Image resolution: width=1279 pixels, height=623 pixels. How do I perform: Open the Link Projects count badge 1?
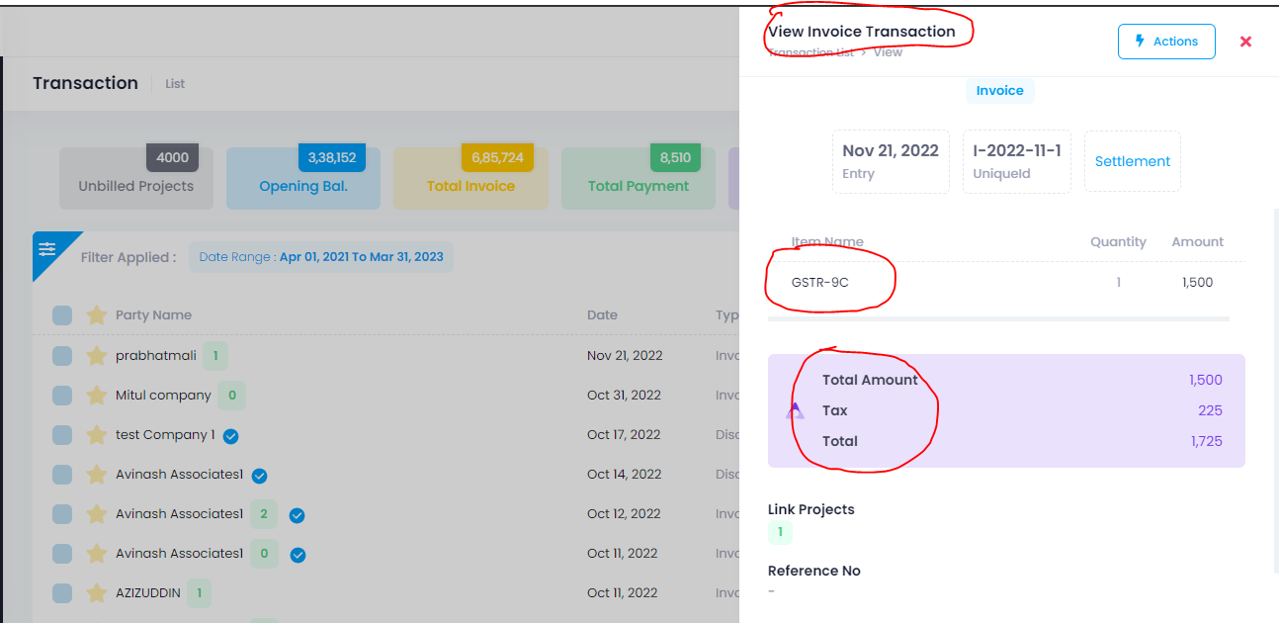click(780, 532)
